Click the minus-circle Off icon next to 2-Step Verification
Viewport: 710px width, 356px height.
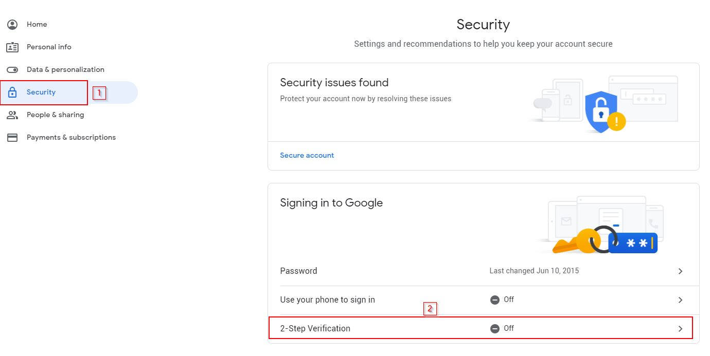pos(494,328)
